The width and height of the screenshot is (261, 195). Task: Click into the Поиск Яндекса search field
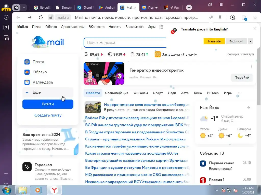pos(125,43)
